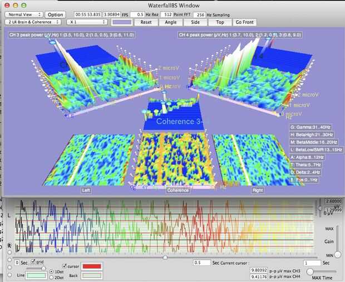Viewport: 345px width, 282px height.
Task: Select the 2Dot radio button
Action: point(51,278)
